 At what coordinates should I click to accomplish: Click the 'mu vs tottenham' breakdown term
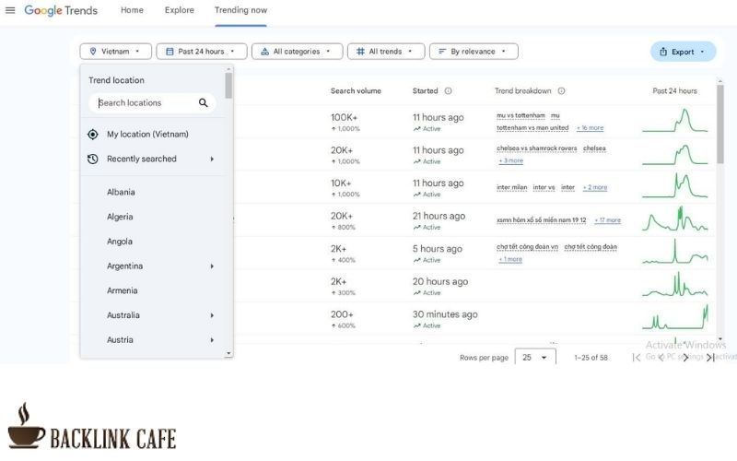coord(521,115)
